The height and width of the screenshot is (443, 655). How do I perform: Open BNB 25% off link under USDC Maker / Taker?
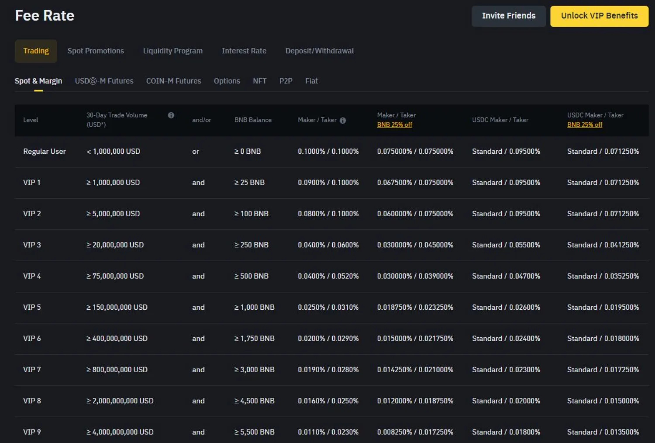(584, 125)
